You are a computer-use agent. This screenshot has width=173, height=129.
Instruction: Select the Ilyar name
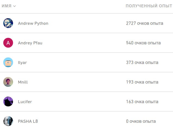pos(22,63)
